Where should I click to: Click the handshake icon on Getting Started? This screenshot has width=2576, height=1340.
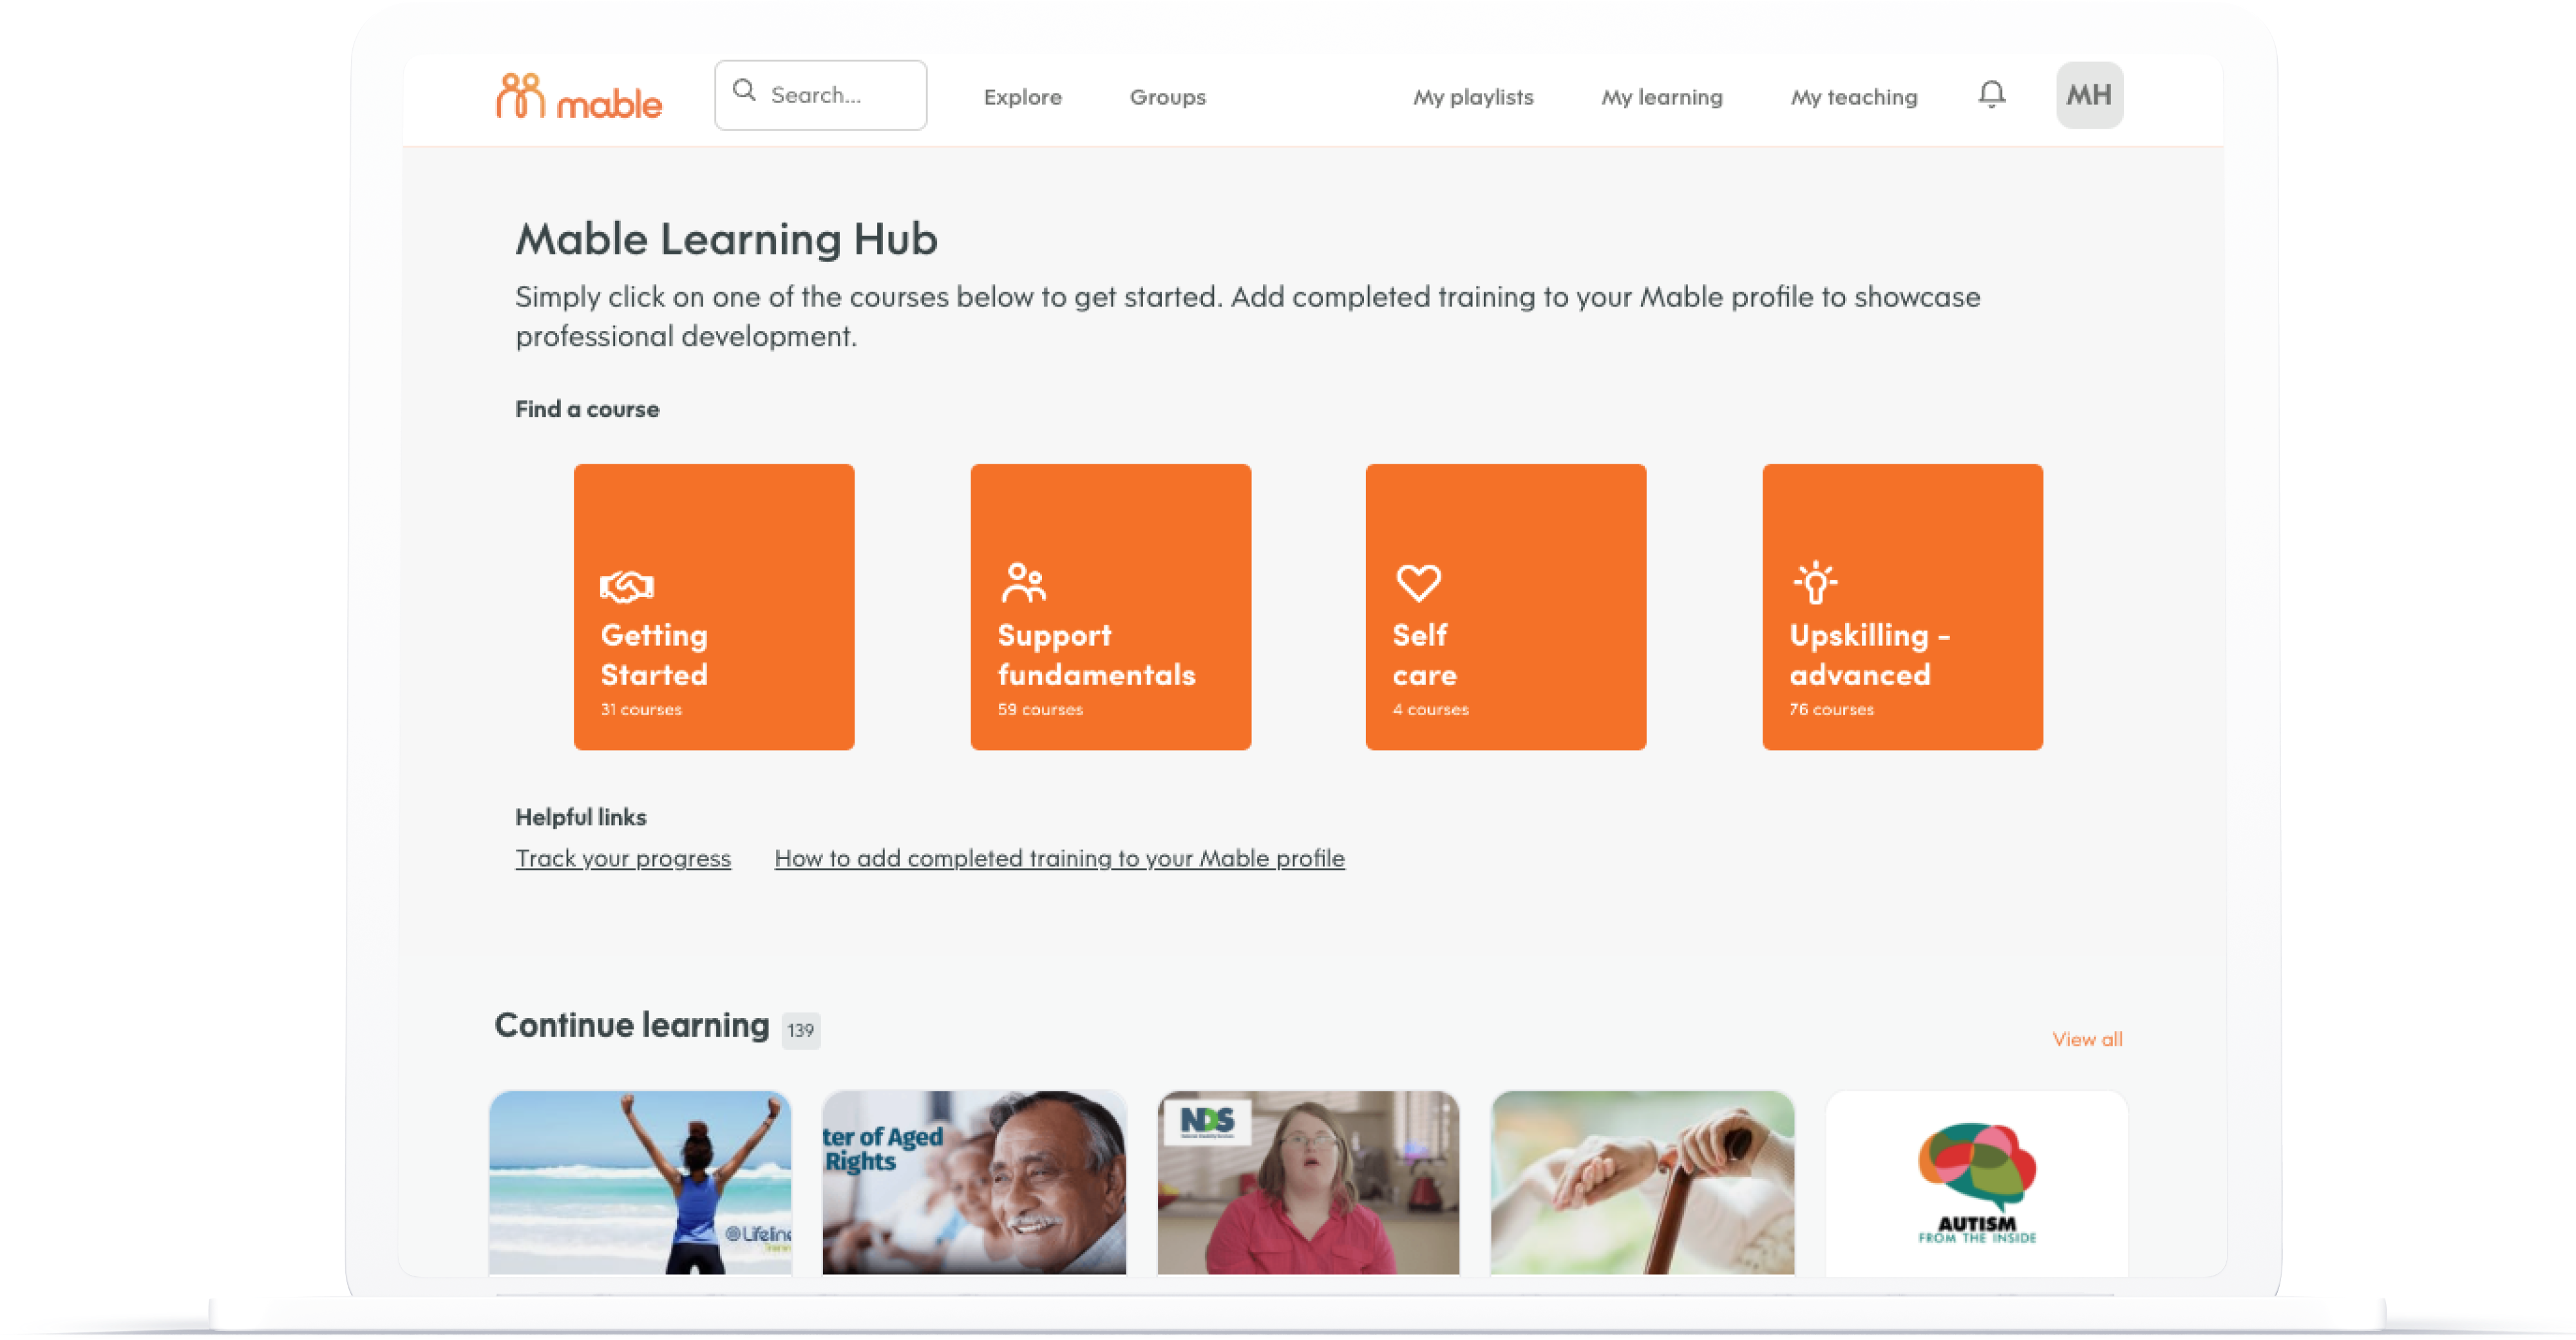click(627, 586)
